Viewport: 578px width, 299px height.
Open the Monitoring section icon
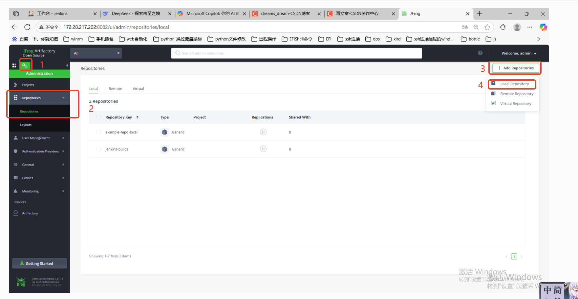[15, 191]
